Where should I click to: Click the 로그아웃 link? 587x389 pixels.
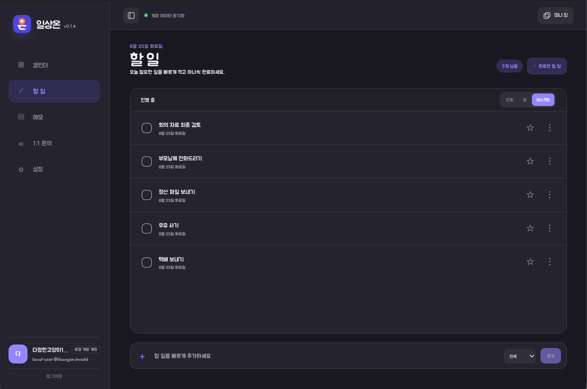click(x=54, y=376)
